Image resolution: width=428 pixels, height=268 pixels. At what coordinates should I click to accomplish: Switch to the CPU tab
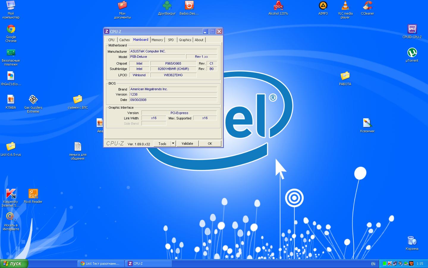tap(111, 40)
